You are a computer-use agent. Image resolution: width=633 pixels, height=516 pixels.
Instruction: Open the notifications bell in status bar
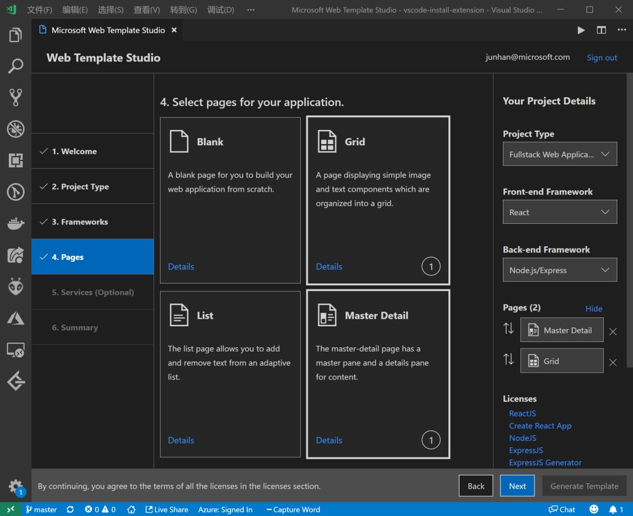click(616, 510)
